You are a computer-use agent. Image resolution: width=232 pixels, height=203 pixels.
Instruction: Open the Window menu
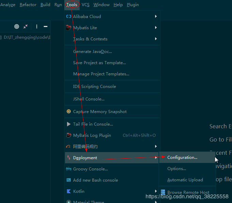point(101,5)
